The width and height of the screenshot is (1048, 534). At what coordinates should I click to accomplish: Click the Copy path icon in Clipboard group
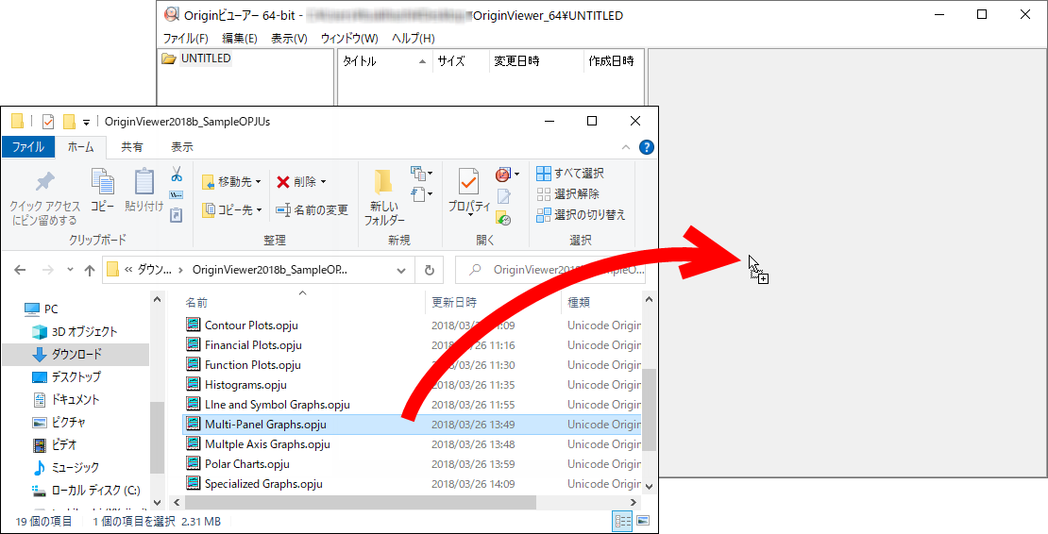pos(177,195)
